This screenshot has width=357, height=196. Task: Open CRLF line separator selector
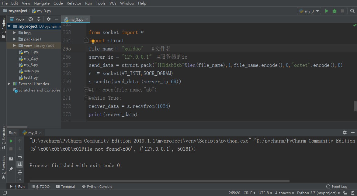249,193
